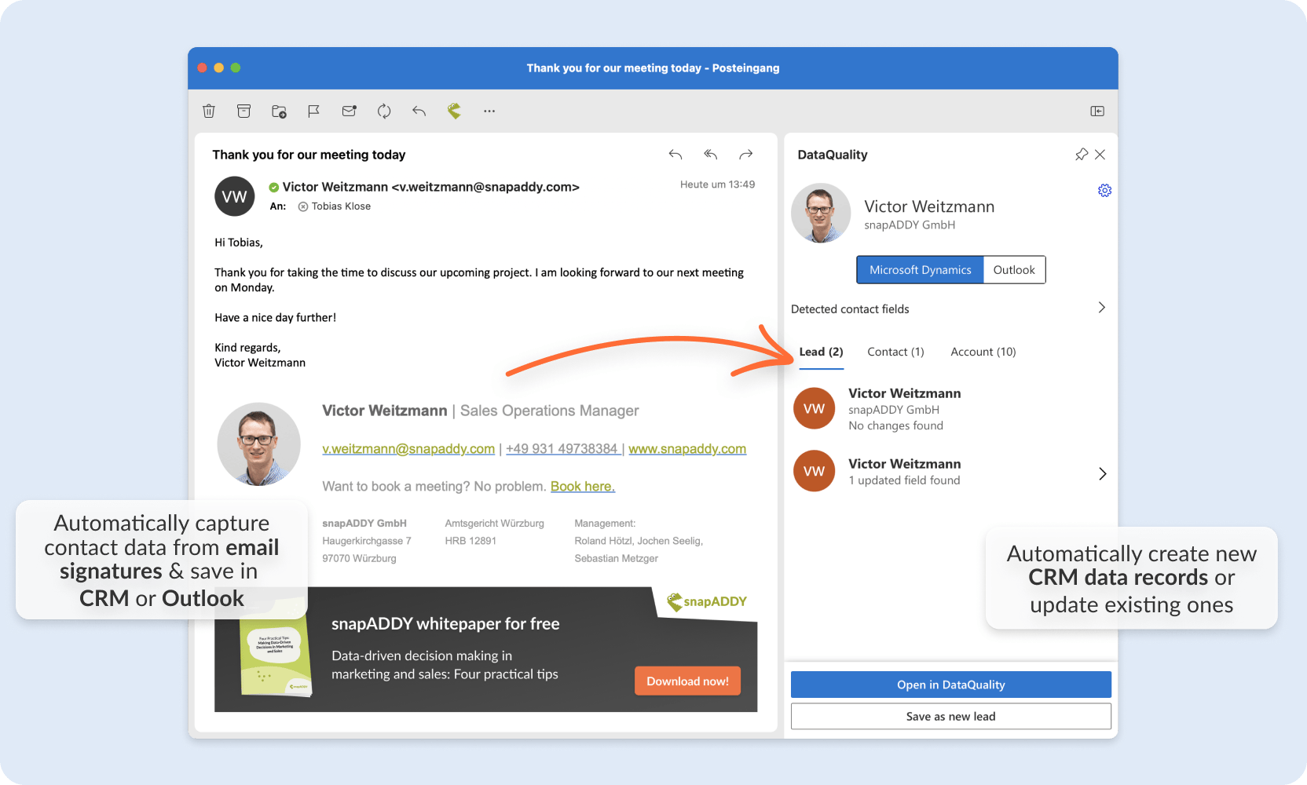
Task: Click the '1 updated field found' text
Action: click(x=904, y=480)
